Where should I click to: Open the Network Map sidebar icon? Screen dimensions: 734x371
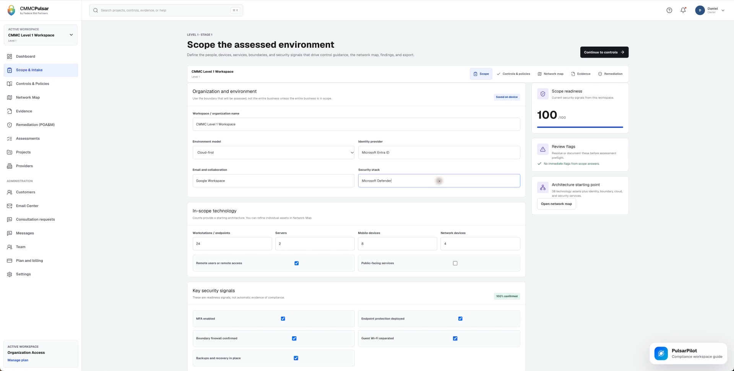[x=10, y=98]
